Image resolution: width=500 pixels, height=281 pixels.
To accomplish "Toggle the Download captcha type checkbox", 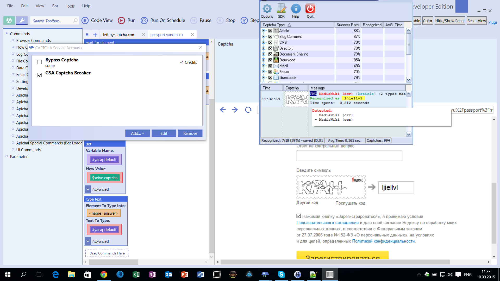I will point(270,60).
